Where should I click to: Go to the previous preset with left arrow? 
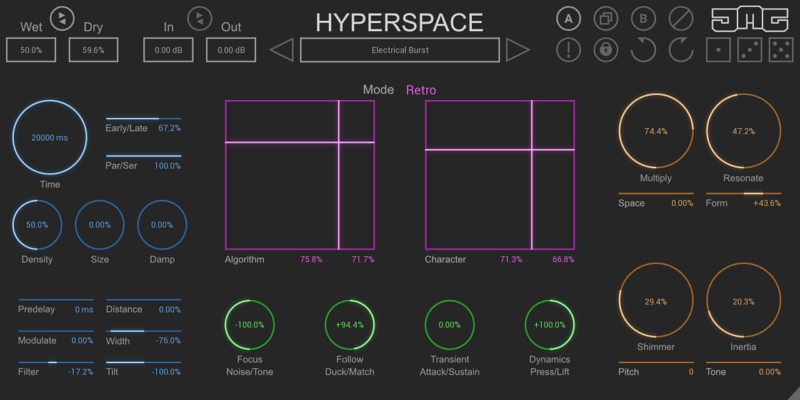tap(281, 50)
